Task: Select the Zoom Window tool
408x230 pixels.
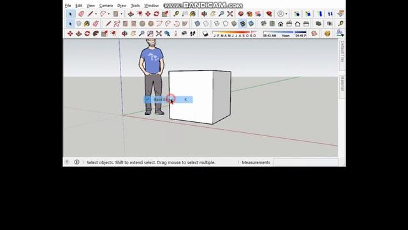Action: [x=150, y=34]
